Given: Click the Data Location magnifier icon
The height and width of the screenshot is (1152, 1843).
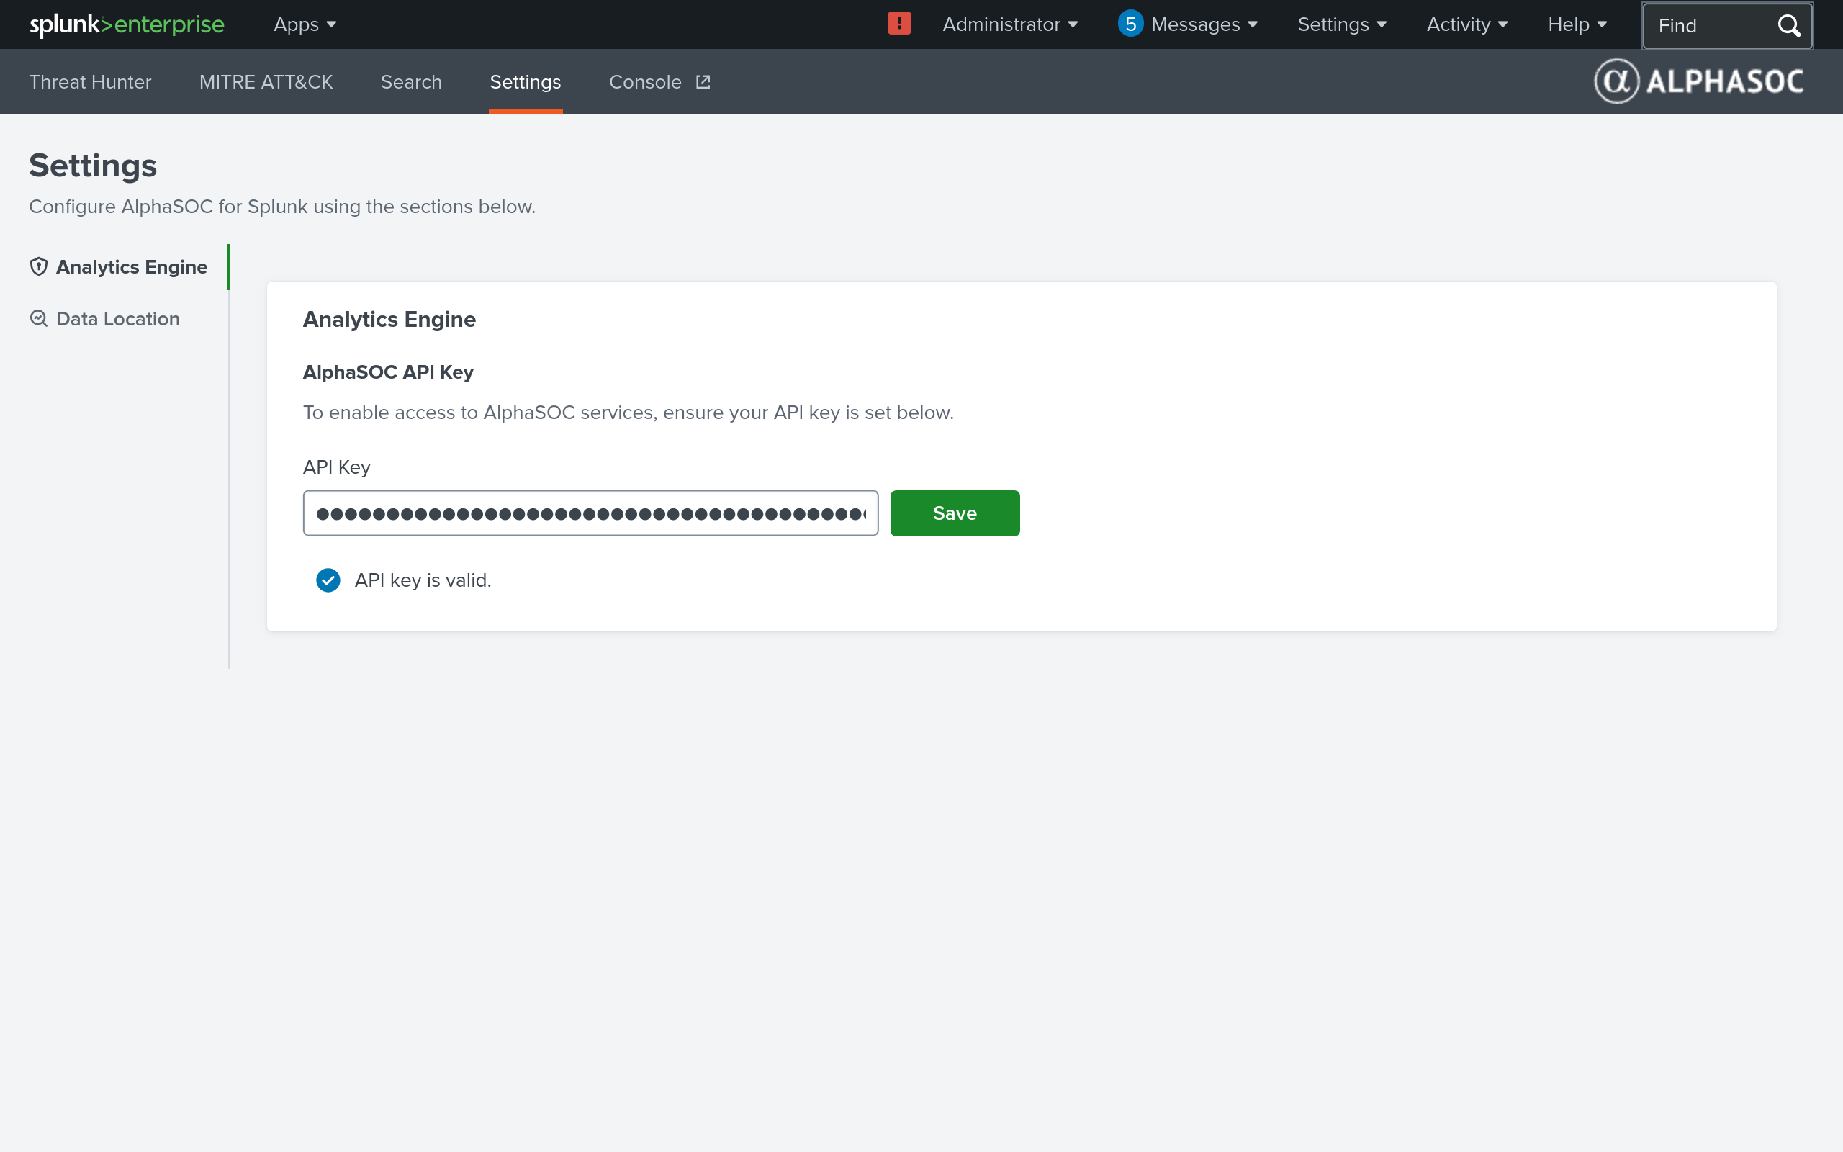Looking at the screenshot, I should [x=39, y=318].
